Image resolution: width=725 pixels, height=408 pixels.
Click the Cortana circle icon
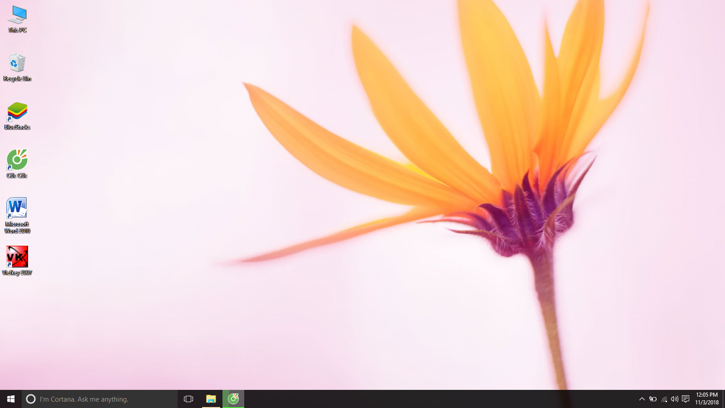tap(31, 399)
